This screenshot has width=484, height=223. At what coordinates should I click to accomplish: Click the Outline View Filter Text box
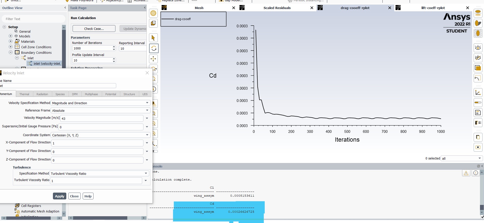coord(33,19)
